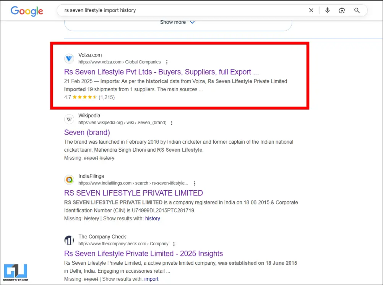Click the Wikipedia site name
The height and width of the screenshot is (285, 383).
(x=89, y=115)
